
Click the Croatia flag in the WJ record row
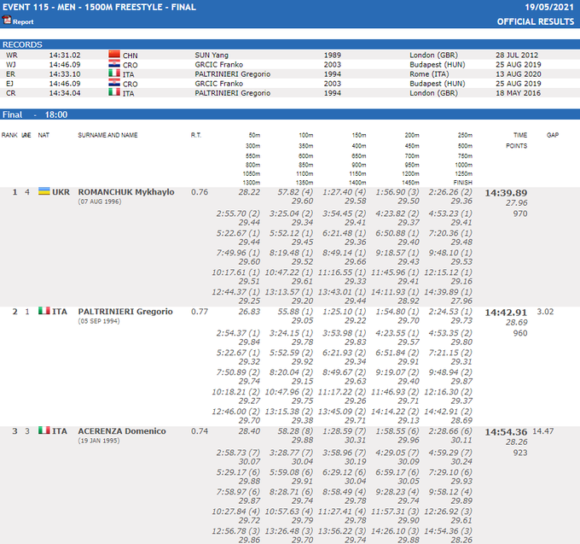point(114,64)
